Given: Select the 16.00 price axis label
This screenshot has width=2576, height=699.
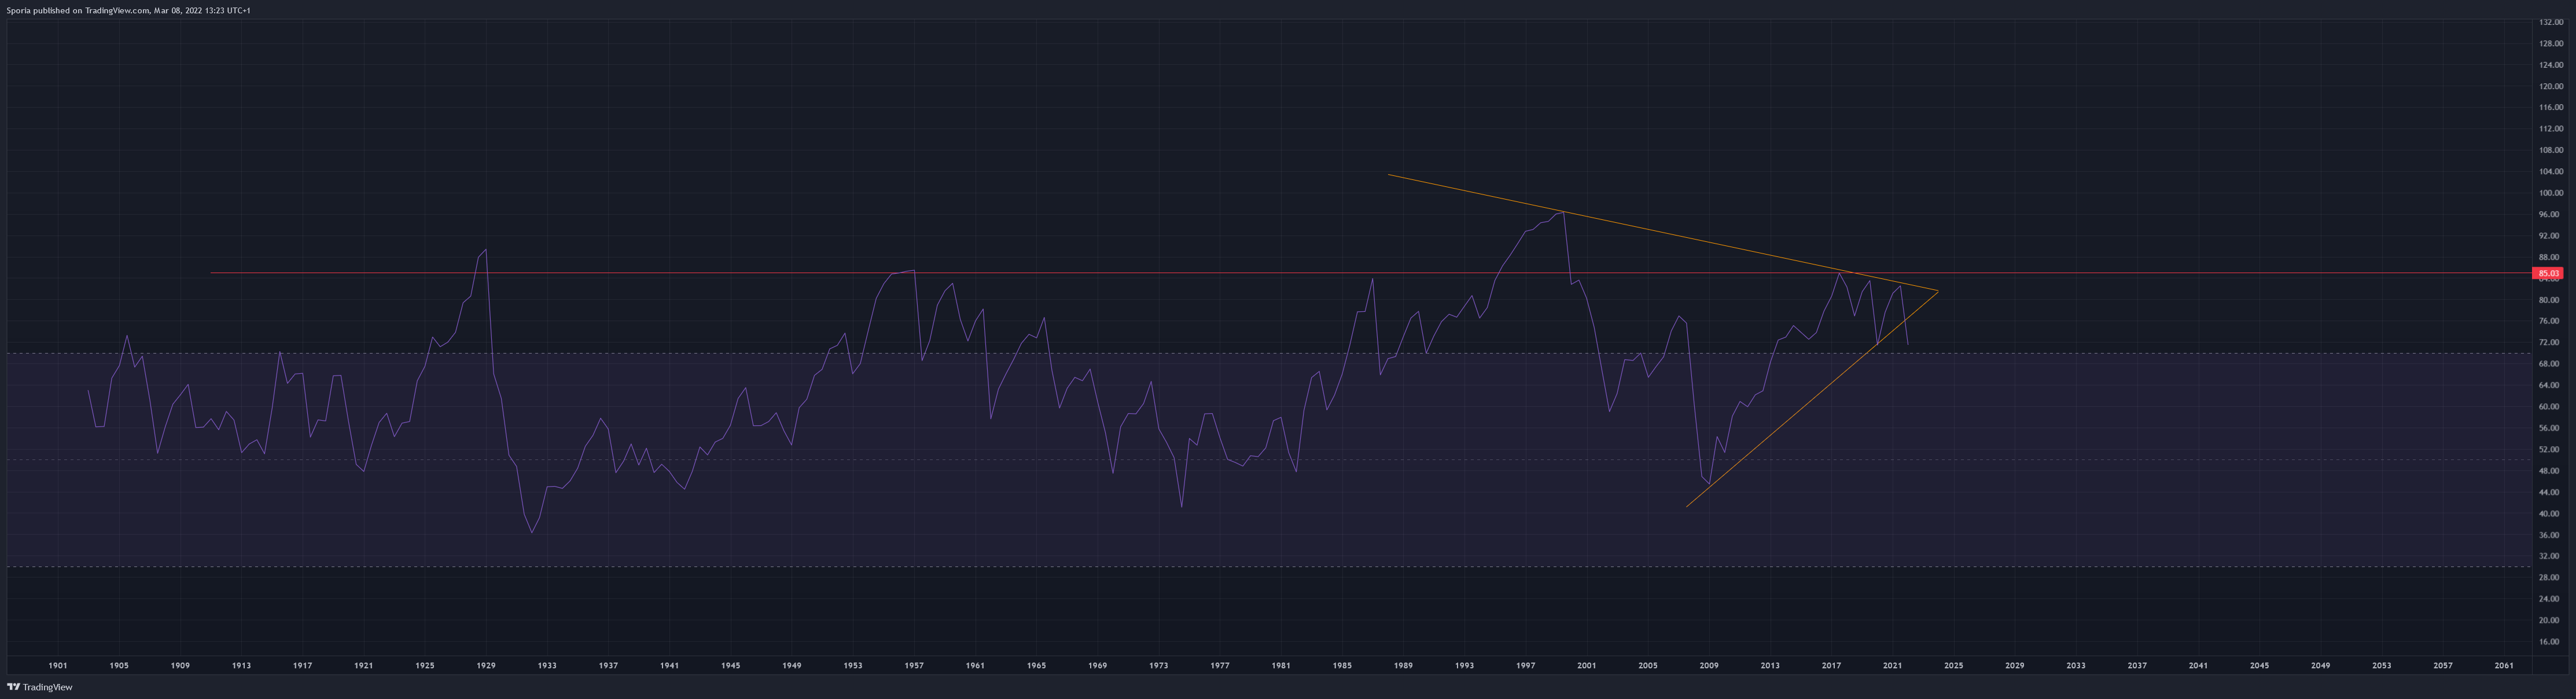Looking at the screenshot, I should point(2549,642).
